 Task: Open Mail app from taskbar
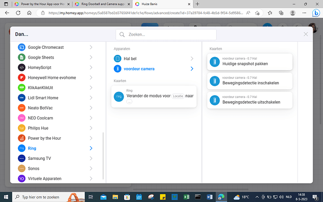(103, 197)
